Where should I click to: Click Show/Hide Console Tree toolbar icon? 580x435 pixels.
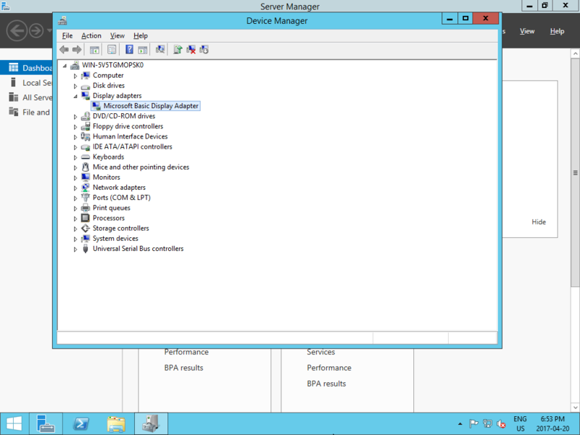pyautogui.click(x=94, y=50)
